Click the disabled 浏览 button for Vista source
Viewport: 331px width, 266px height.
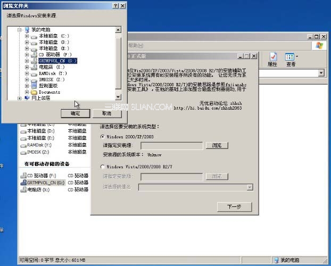pyautogui.click(x=217, y=177)
